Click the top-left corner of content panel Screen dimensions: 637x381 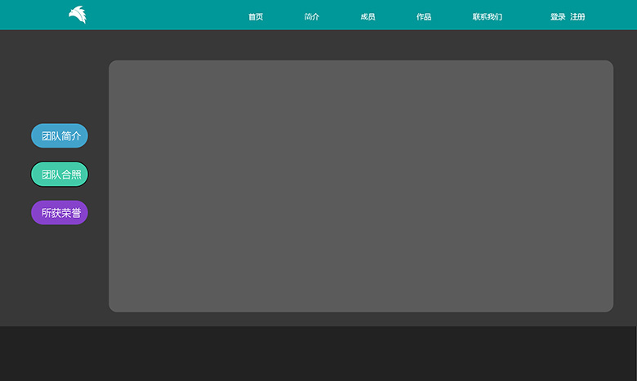(116, 67)
